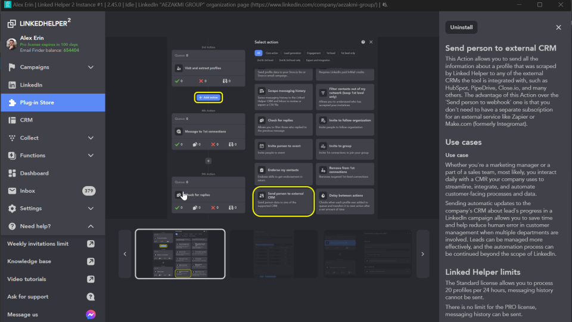Click the Functions icon in sidebar

coord(12,156)
